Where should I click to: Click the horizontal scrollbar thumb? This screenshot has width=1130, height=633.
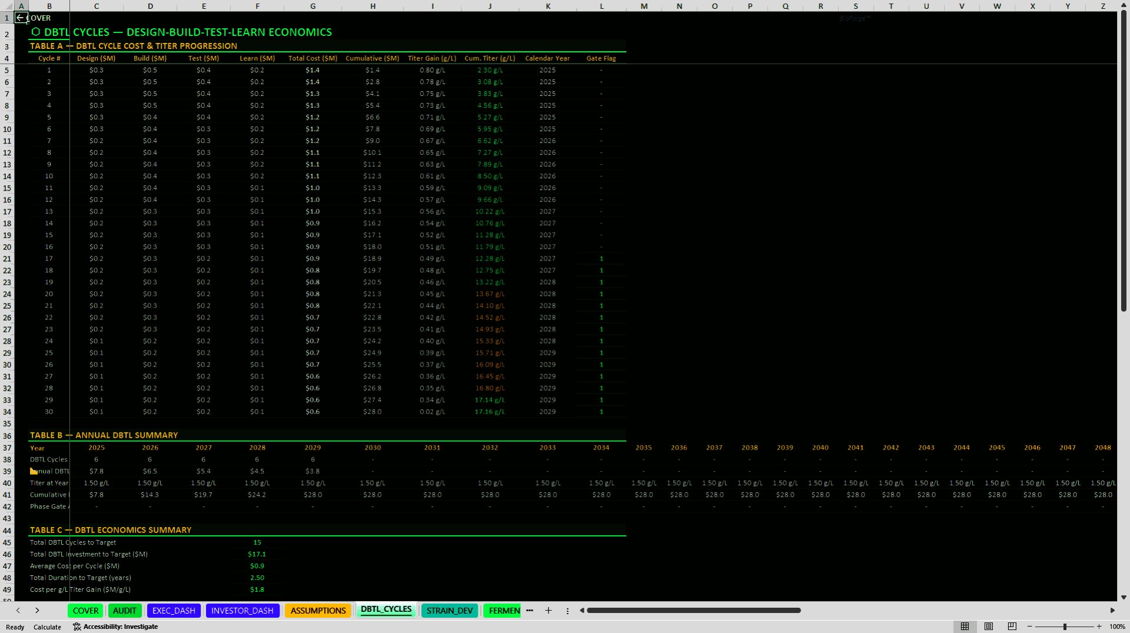pyautogui.click(x=693, y=611)
